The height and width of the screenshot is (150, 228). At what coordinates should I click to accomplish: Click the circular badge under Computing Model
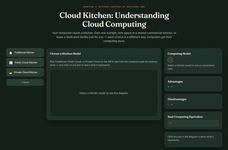tap(170, 60)
